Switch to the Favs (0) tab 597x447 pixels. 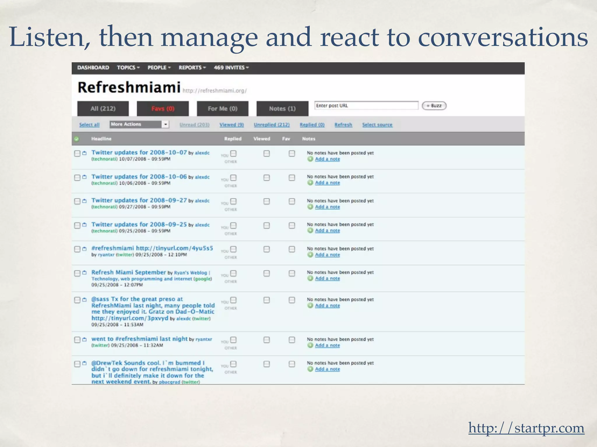click(163, 109)
